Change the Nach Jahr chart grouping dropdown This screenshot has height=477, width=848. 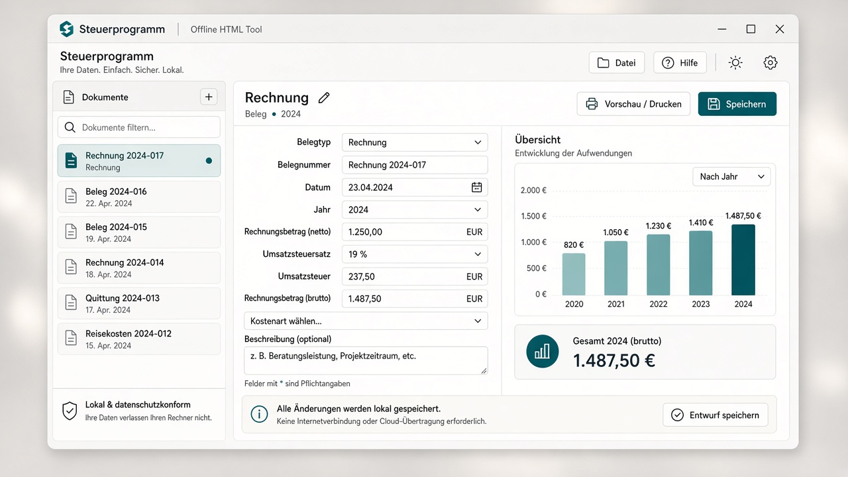(x=731, y=177)
